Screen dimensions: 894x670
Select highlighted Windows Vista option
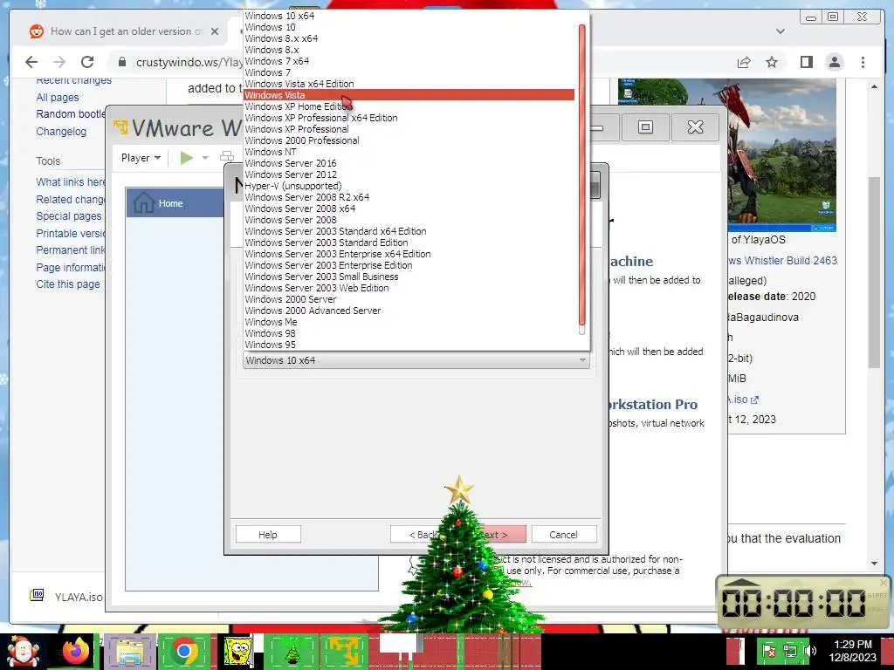(409, 95)
